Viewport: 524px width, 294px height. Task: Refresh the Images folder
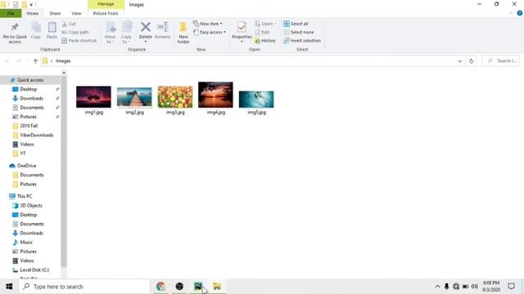point(472,61)
